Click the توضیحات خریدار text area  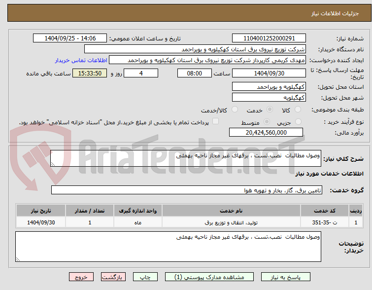[168, 247]
